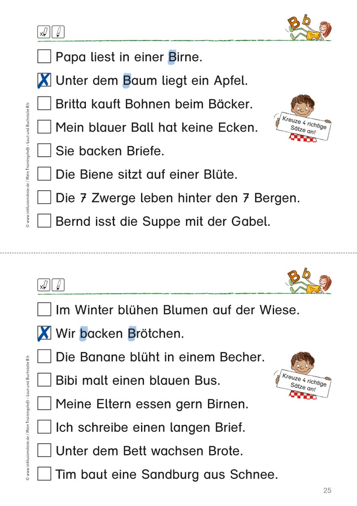357x506 pixels.
Task: Click the cross-with-pencil icon in the upper exercise
Action: pos(43,32)
